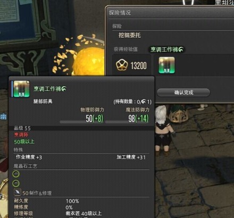The width and height of the screenshot is (234, 218).
Task: Click the 作业精度 +3 stat
Action: [29, 157]
